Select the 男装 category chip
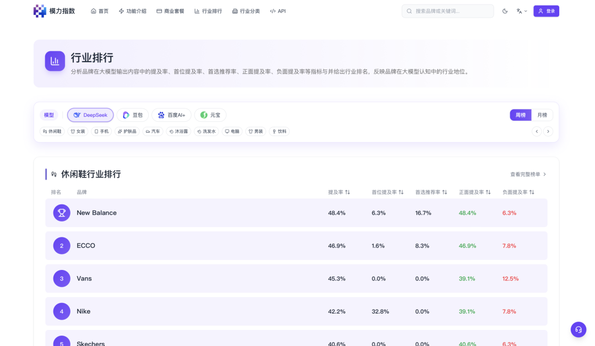 256,131
